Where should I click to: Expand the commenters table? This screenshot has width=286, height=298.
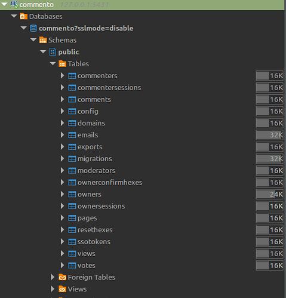(x=62, y=75)
